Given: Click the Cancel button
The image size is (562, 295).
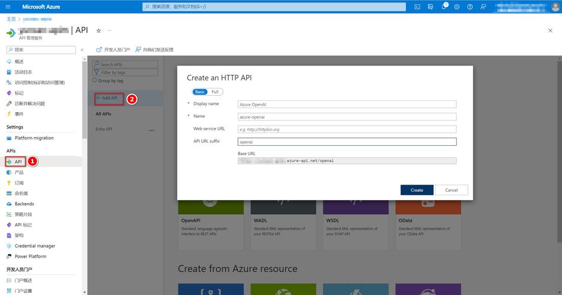Looking at the screenshot, I should [x=451, y=190].
